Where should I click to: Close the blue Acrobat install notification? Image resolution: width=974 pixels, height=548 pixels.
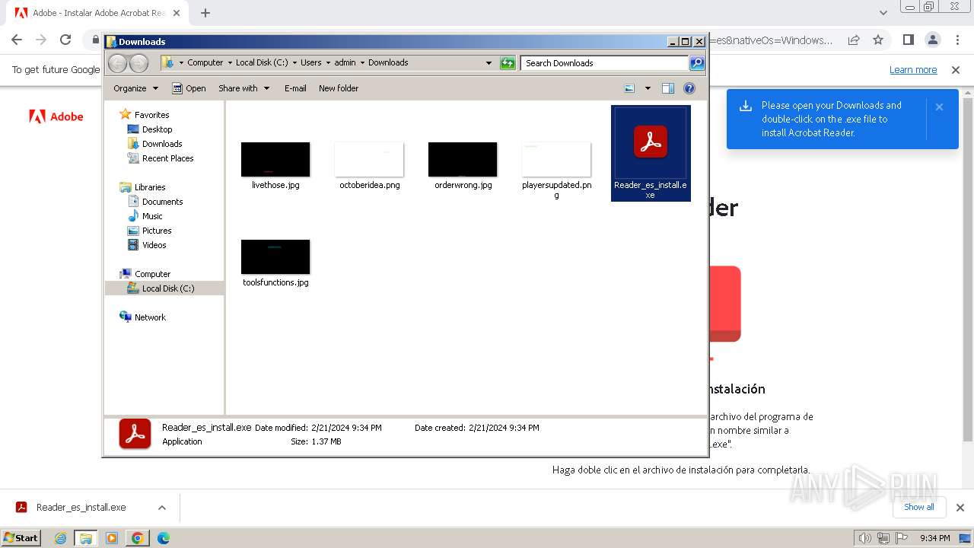(x=939, y=107)
